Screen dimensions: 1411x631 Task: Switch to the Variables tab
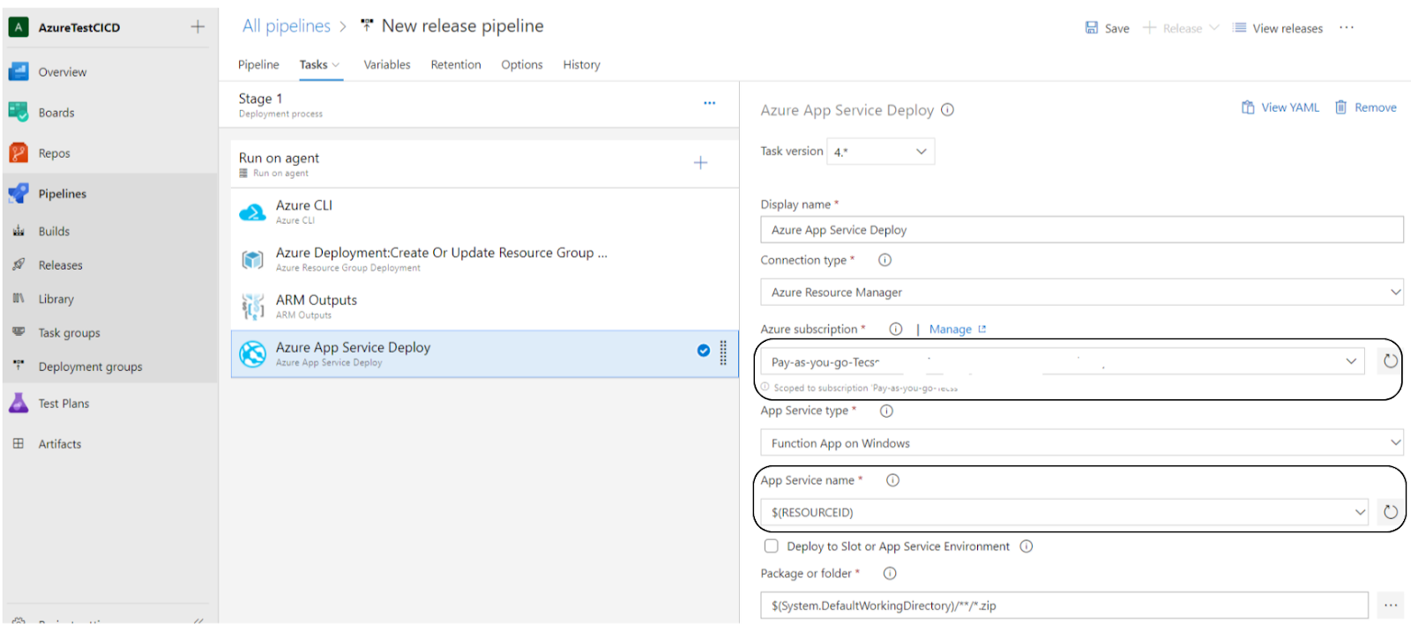coord(387,64)
